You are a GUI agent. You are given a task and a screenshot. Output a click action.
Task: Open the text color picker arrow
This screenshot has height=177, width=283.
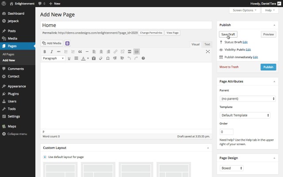click(x=88, y=58)
